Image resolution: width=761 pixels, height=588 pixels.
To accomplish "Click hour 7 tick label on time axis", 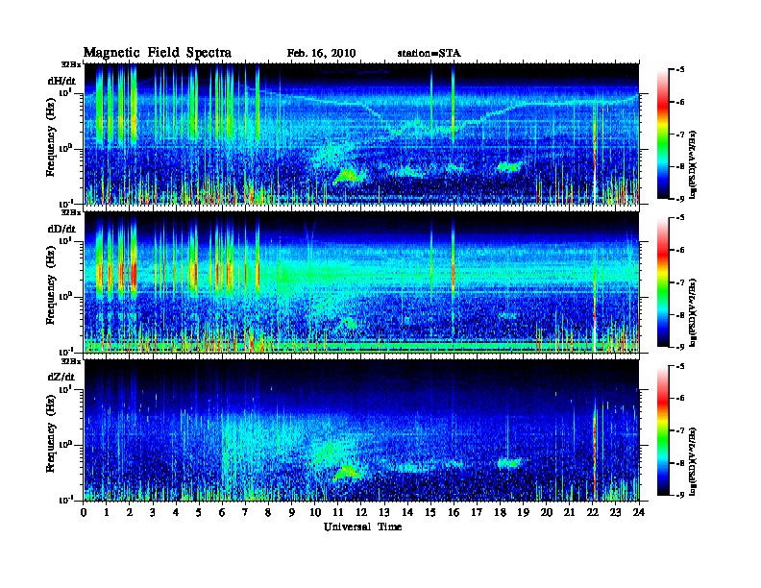I will [246, 512].
